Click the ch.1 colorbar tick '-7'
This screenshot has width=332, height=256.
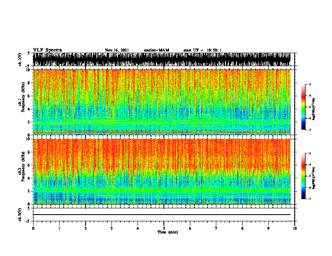click(309, 130)
